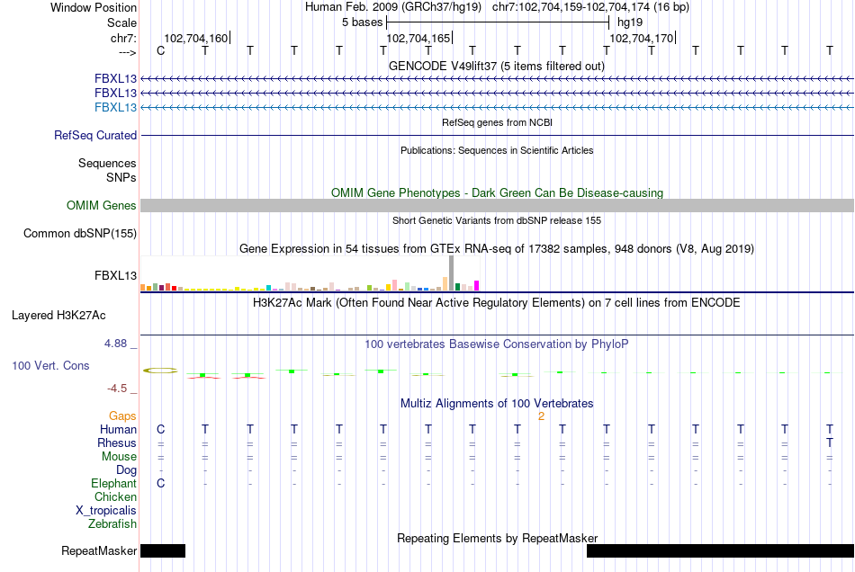Click the 102,704,165 ruler coordinate
The image size is (855, 572).
pyautogui.click(x=418, y=38)
